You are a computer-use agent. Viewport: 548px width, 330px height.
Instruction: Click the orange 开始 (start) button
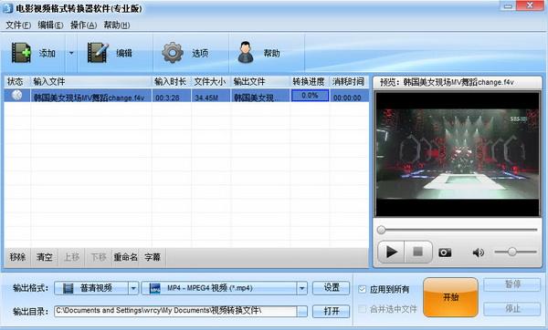point(451,297)
